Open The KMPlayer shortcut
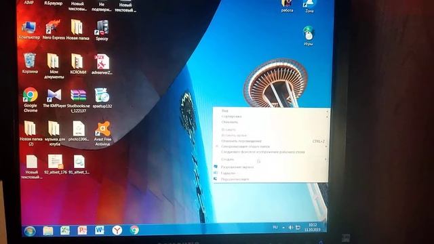This screenshot has width=434, height=244. click(x=54, y=98)
